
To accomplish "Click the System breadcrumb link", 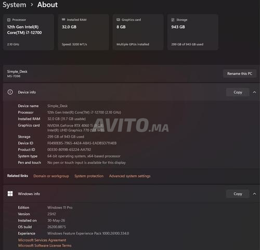I will pyautogui.click(x=15, y=5).
